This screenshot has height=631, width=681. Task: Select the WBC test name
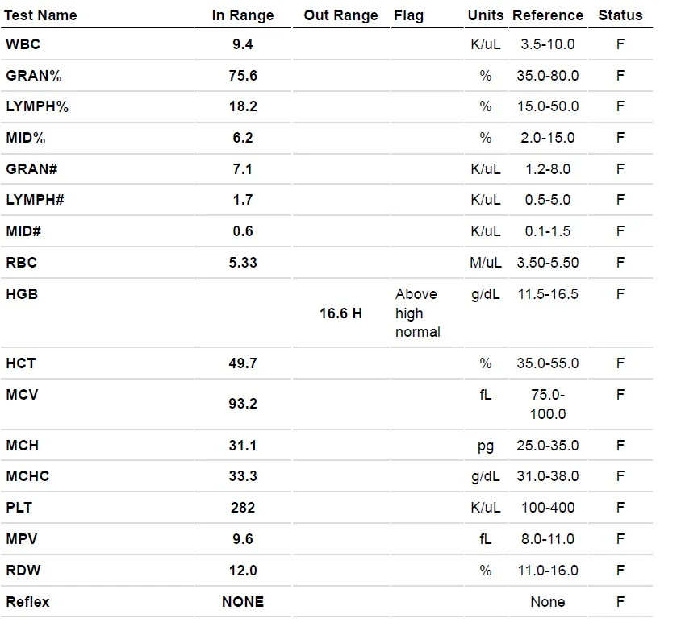pos(23,44)
